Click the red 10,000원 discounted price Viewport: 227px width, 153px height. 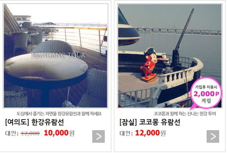pyautogui.click(x=59, y=133)
